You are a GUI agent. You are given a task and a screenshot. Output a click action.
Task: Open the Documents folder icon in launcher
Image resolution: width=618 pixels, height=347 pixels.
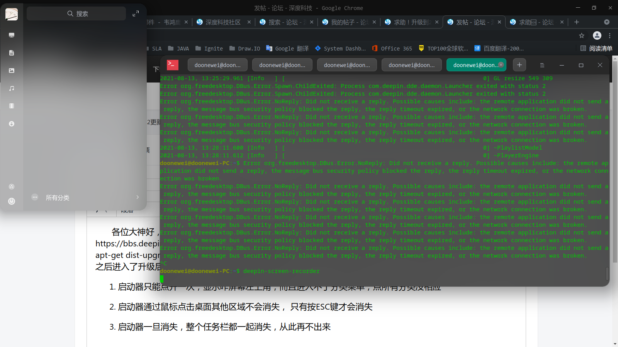(12, 53)
